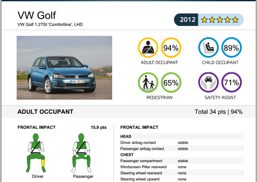The image size is (257, 182).
Task: Click the Driver caption under the dummy
Action: [x=38, y=176]
